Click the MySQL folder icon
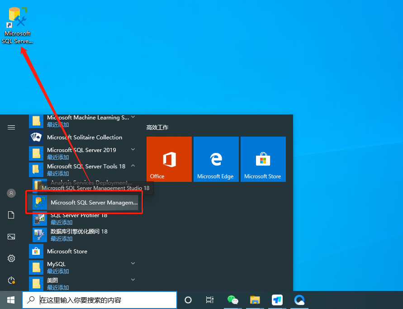 tap(36, 267)
